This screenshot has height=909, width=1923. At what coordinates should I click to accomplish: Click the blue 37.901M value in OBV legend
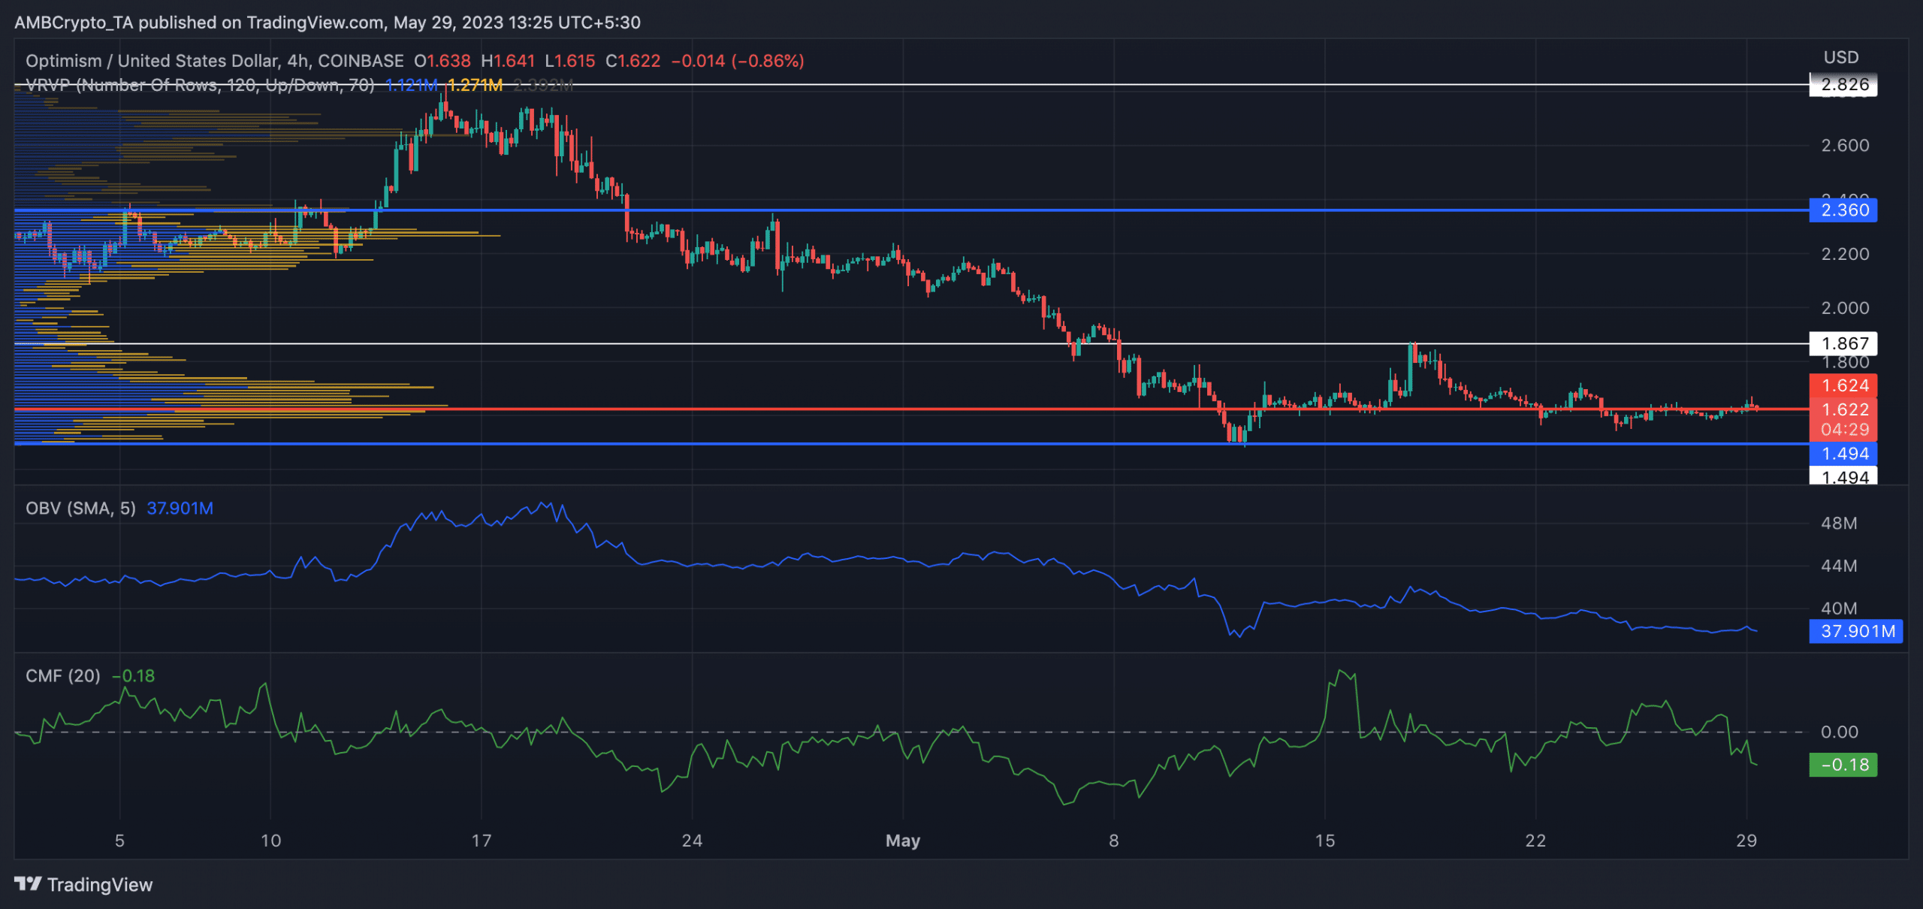180,509
